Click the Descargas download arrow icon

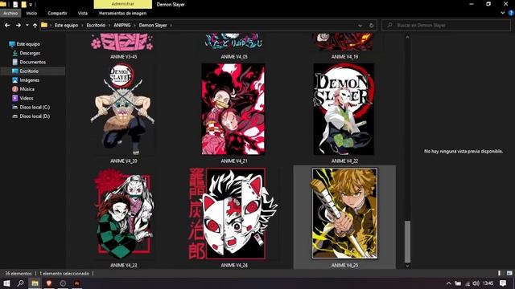14,53
